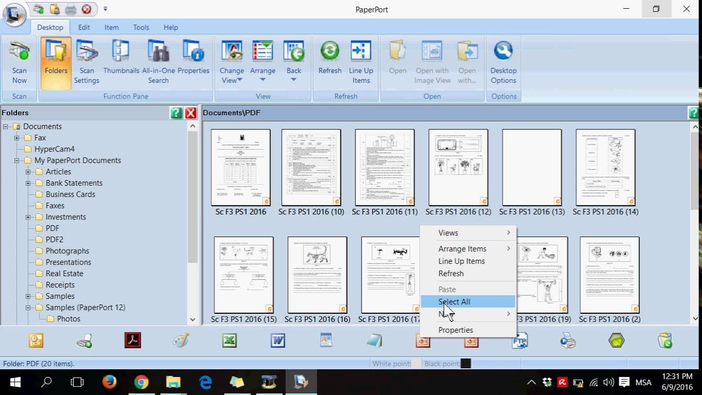702x395 pixels.
Task: Open Arrange Items submenu in context menu
Action: pyautogui.click(x=468, y=249)
